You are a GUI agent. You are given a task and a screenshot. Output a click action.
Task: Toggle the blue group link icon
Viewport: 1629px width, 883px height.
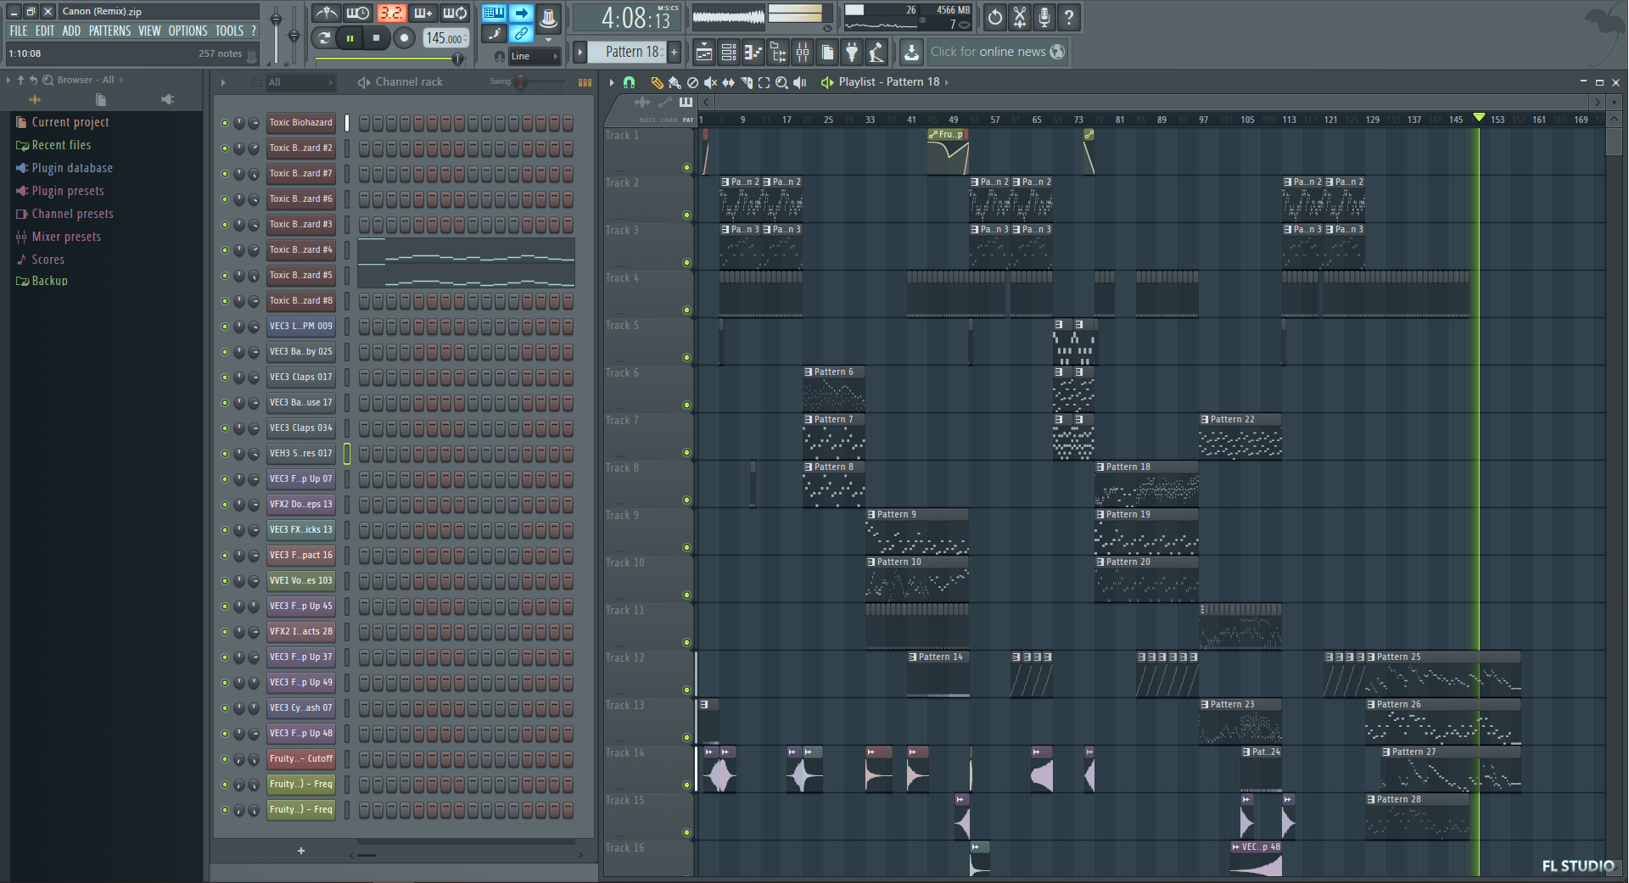click(521, 34)
